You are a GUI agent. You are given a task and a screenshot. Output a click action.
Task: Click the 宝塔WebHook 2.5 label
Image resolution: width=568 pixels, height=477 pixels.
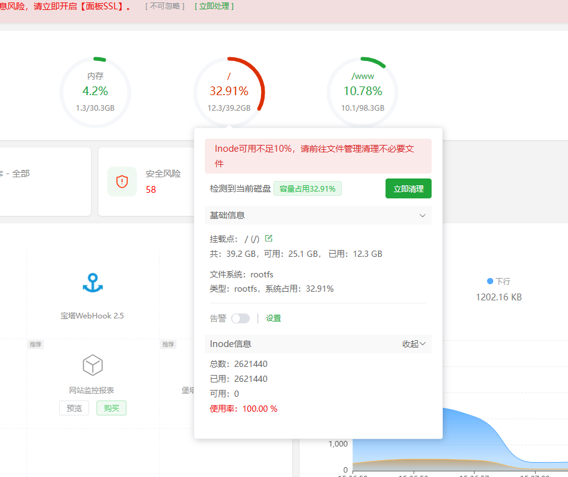click(92, 316)
